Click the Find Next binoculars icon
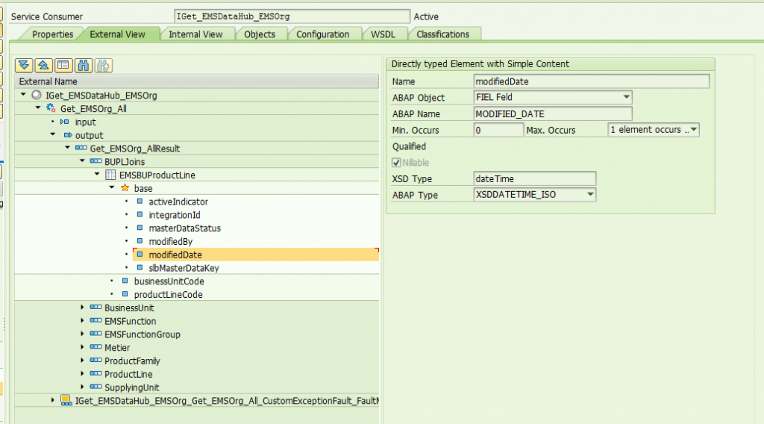The height and width of the screenshot is (424, 764). [x=103, y=65]
